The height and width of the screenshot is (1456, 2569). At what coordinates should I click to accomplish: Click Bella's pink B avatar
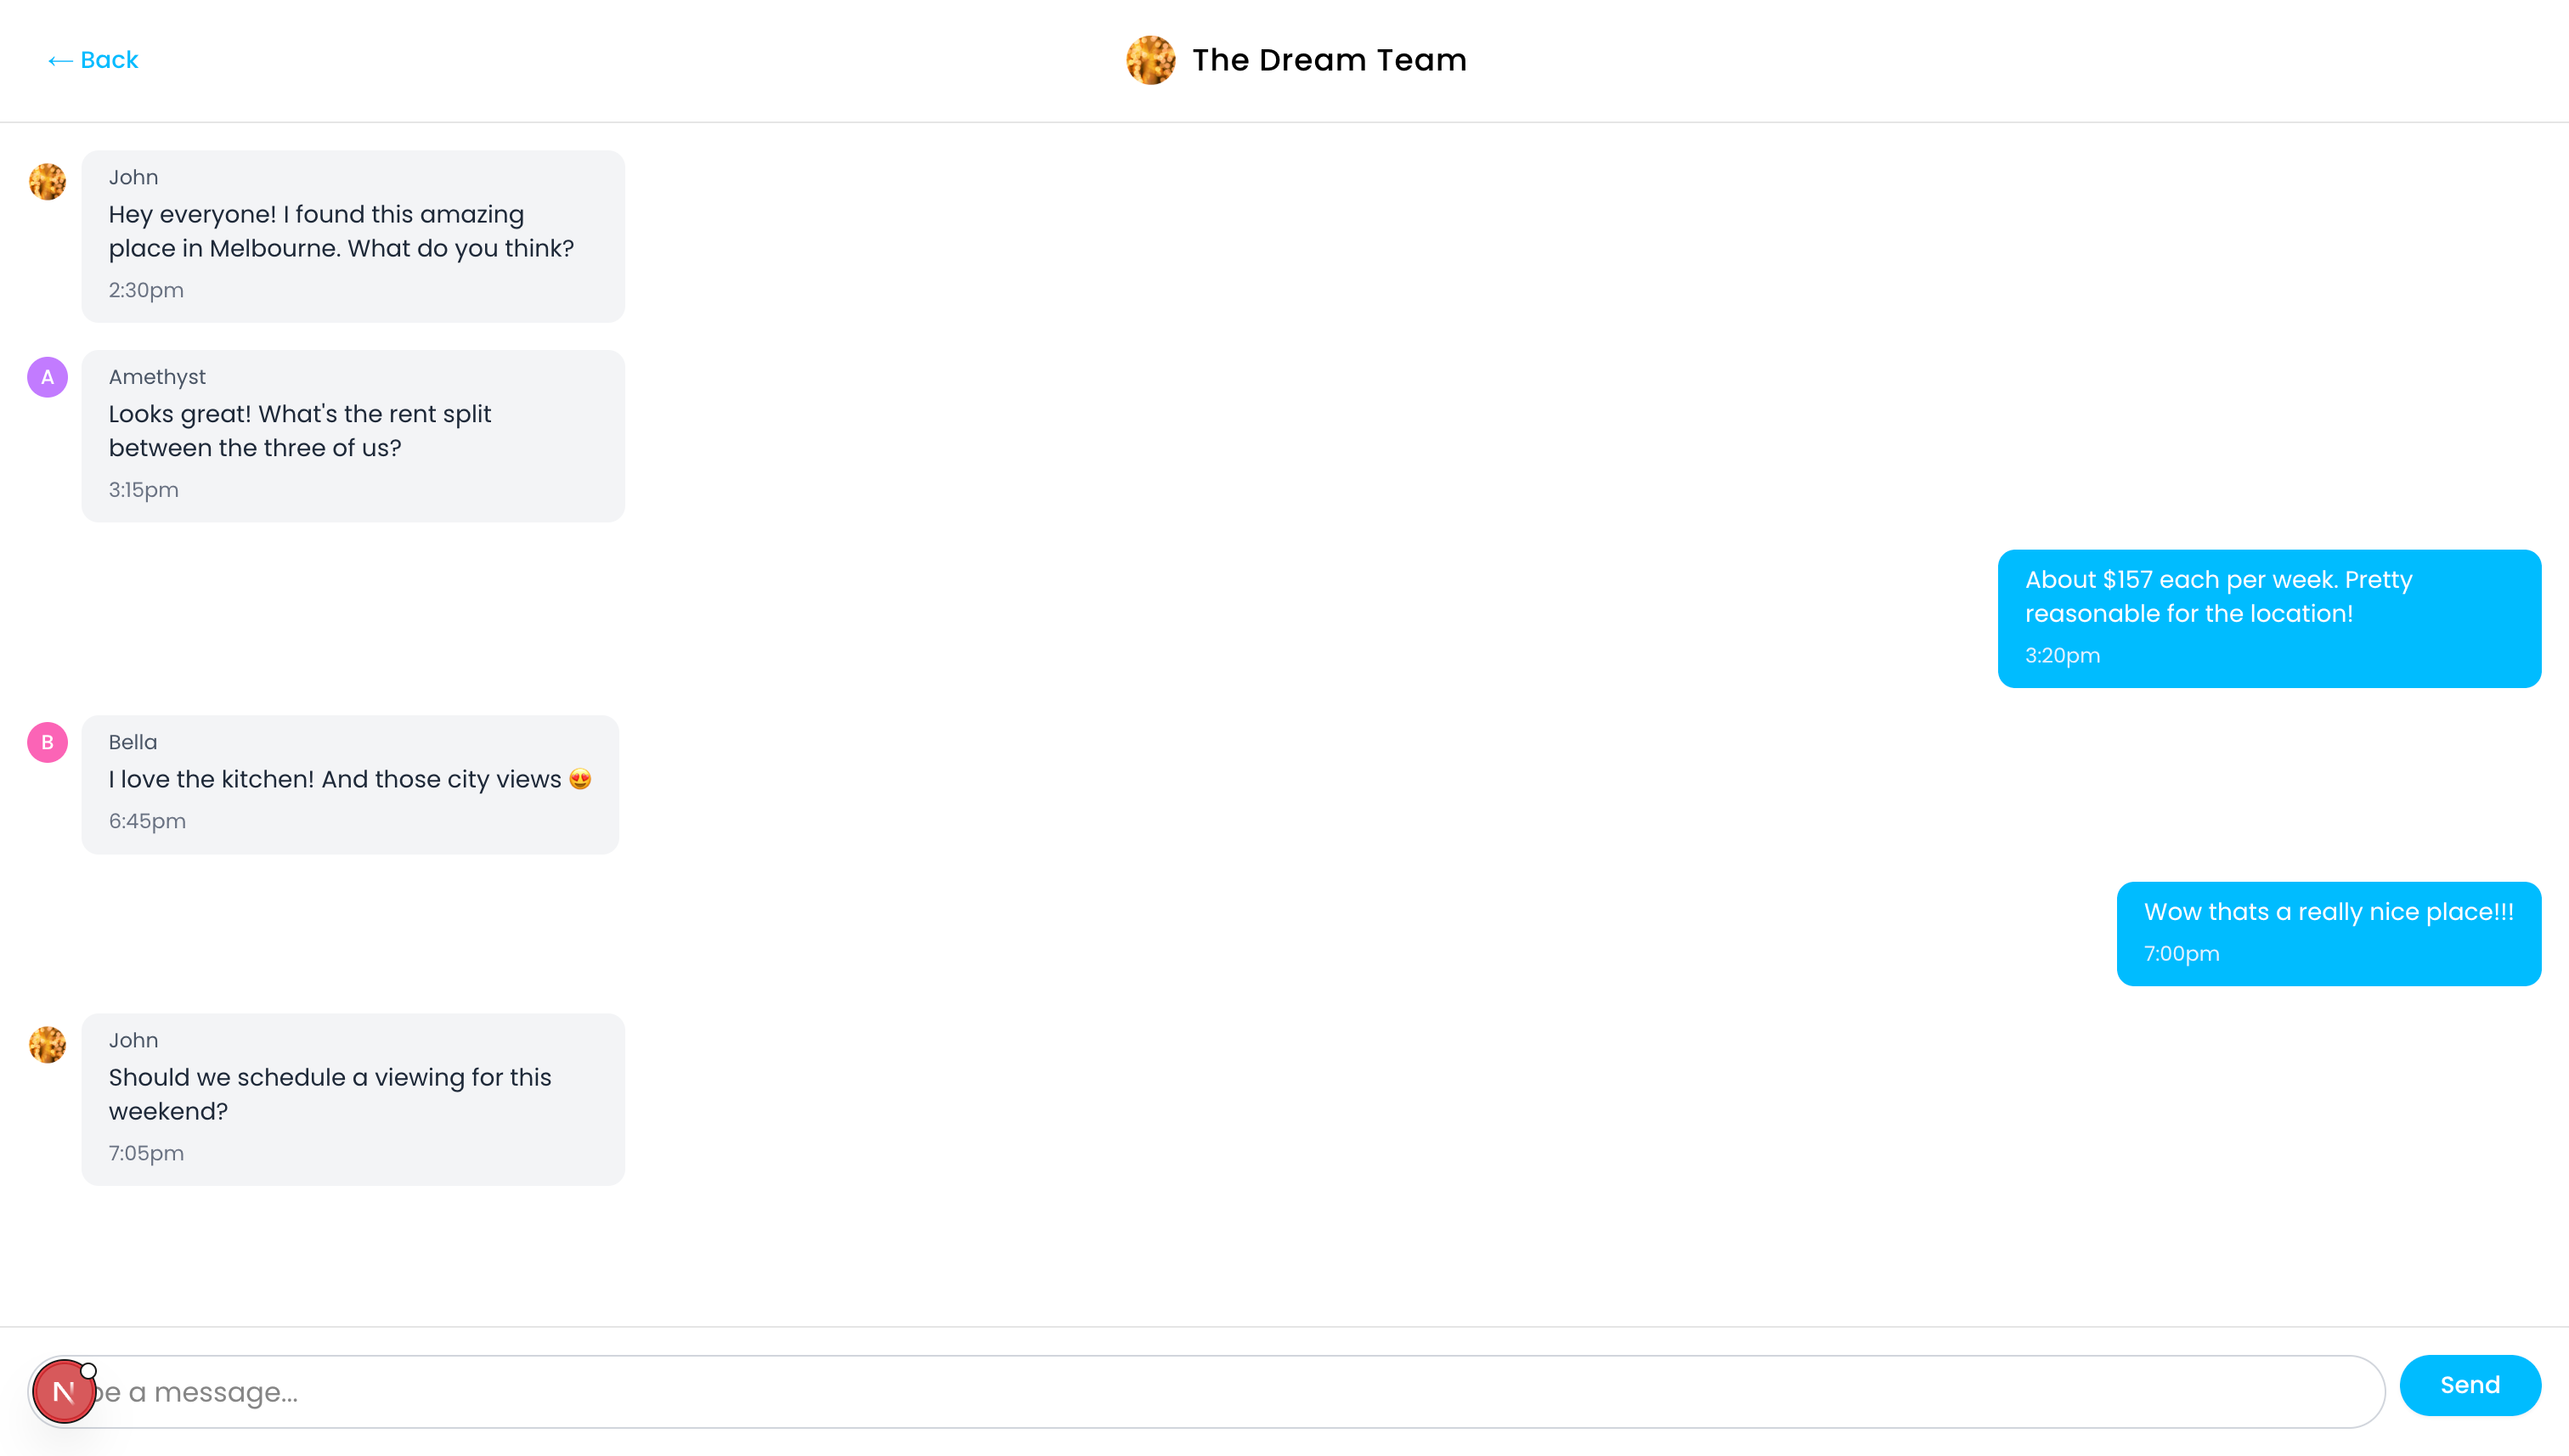click(x=47, y=742)
